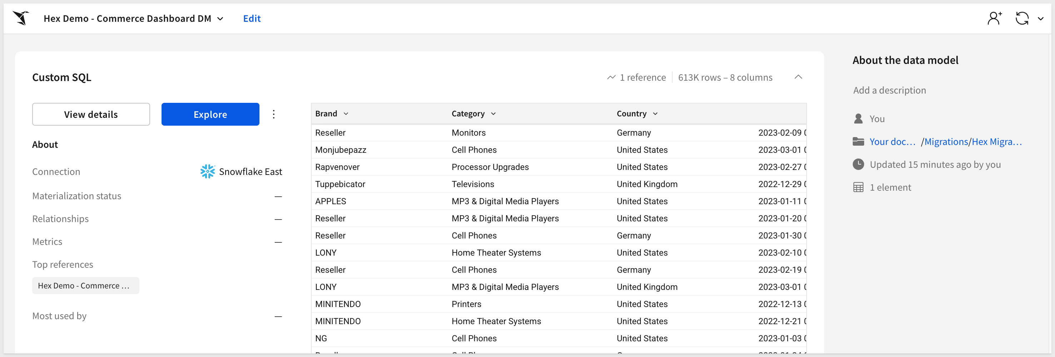Open the workbook title dropdown chevron

point(221,19)
